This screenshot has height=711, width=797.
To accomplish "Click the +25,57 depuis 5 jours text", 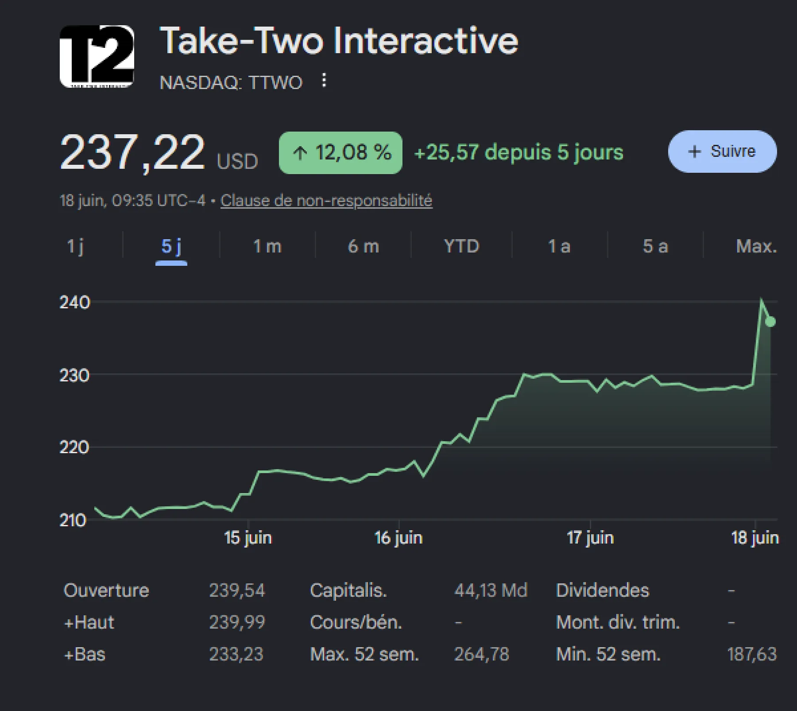I will coord(518,152).
